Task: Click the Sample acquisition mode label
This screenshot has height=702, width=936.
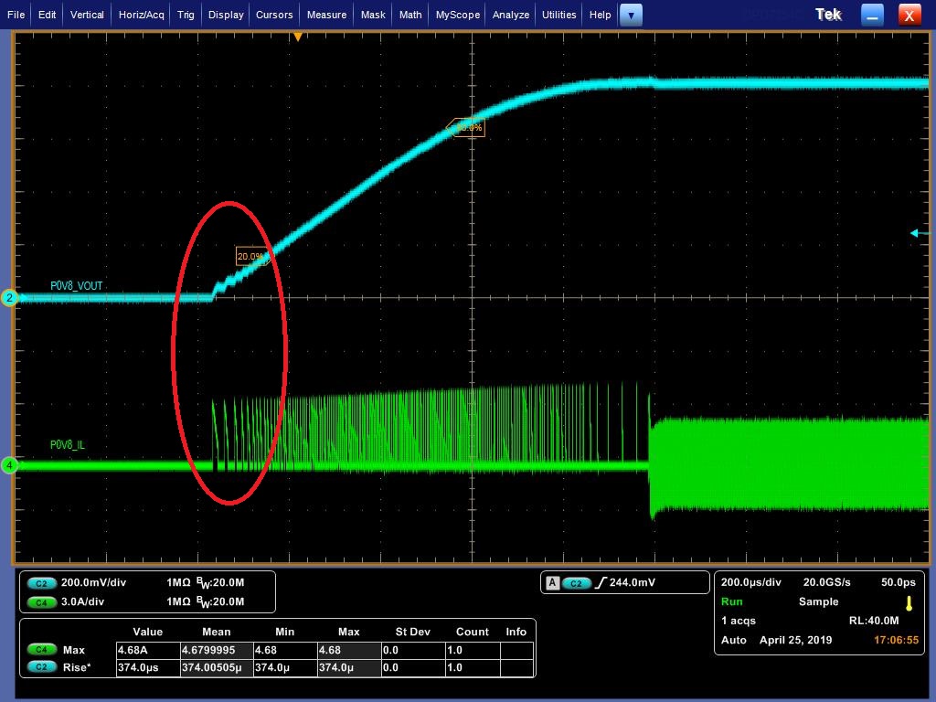Action: click(818, 601)
